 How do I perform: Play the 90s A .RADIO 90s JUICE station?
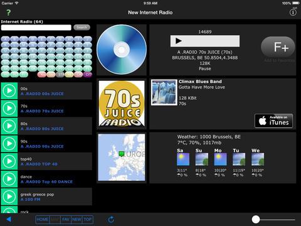pyautogui.click(x=9, y=144)
